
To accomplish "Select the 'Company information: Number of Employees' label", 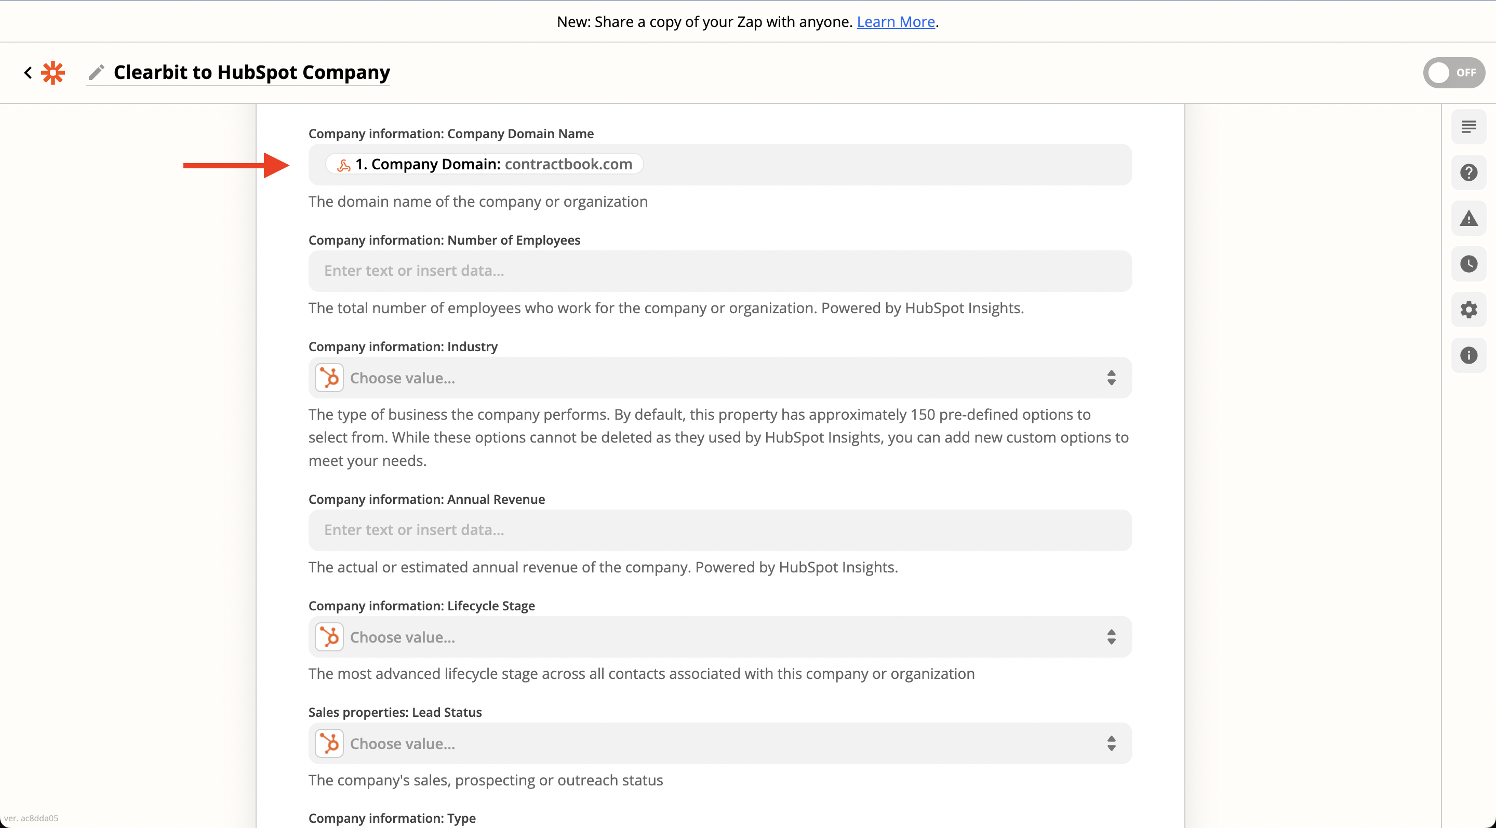I will [x=444, y=240].
